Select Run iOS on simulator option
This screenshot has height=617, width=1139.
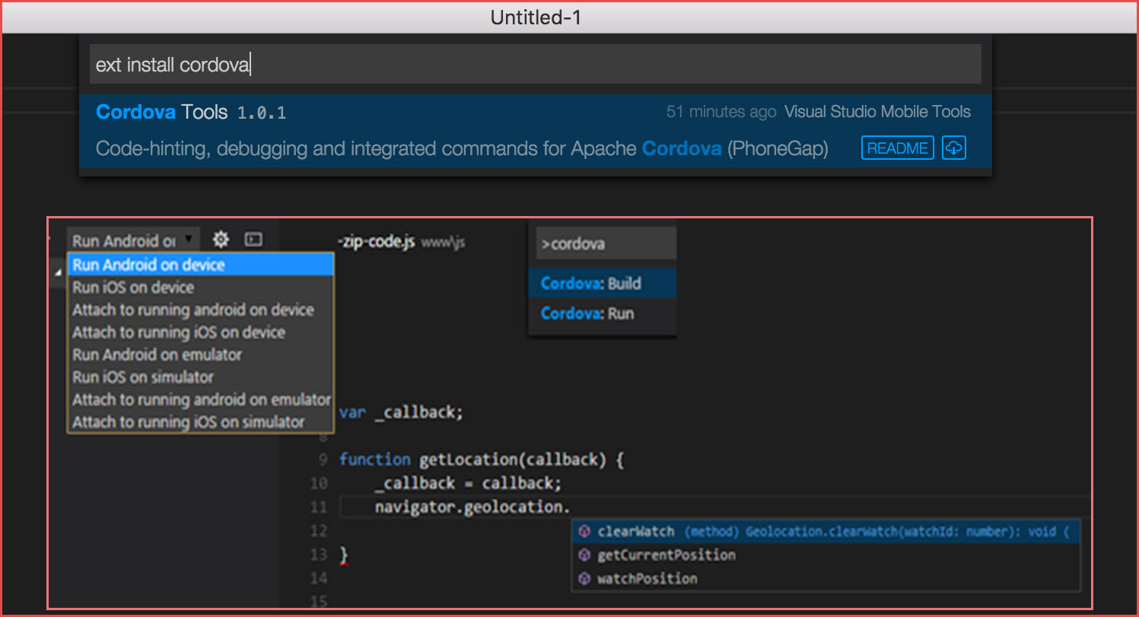pos(201,377)
